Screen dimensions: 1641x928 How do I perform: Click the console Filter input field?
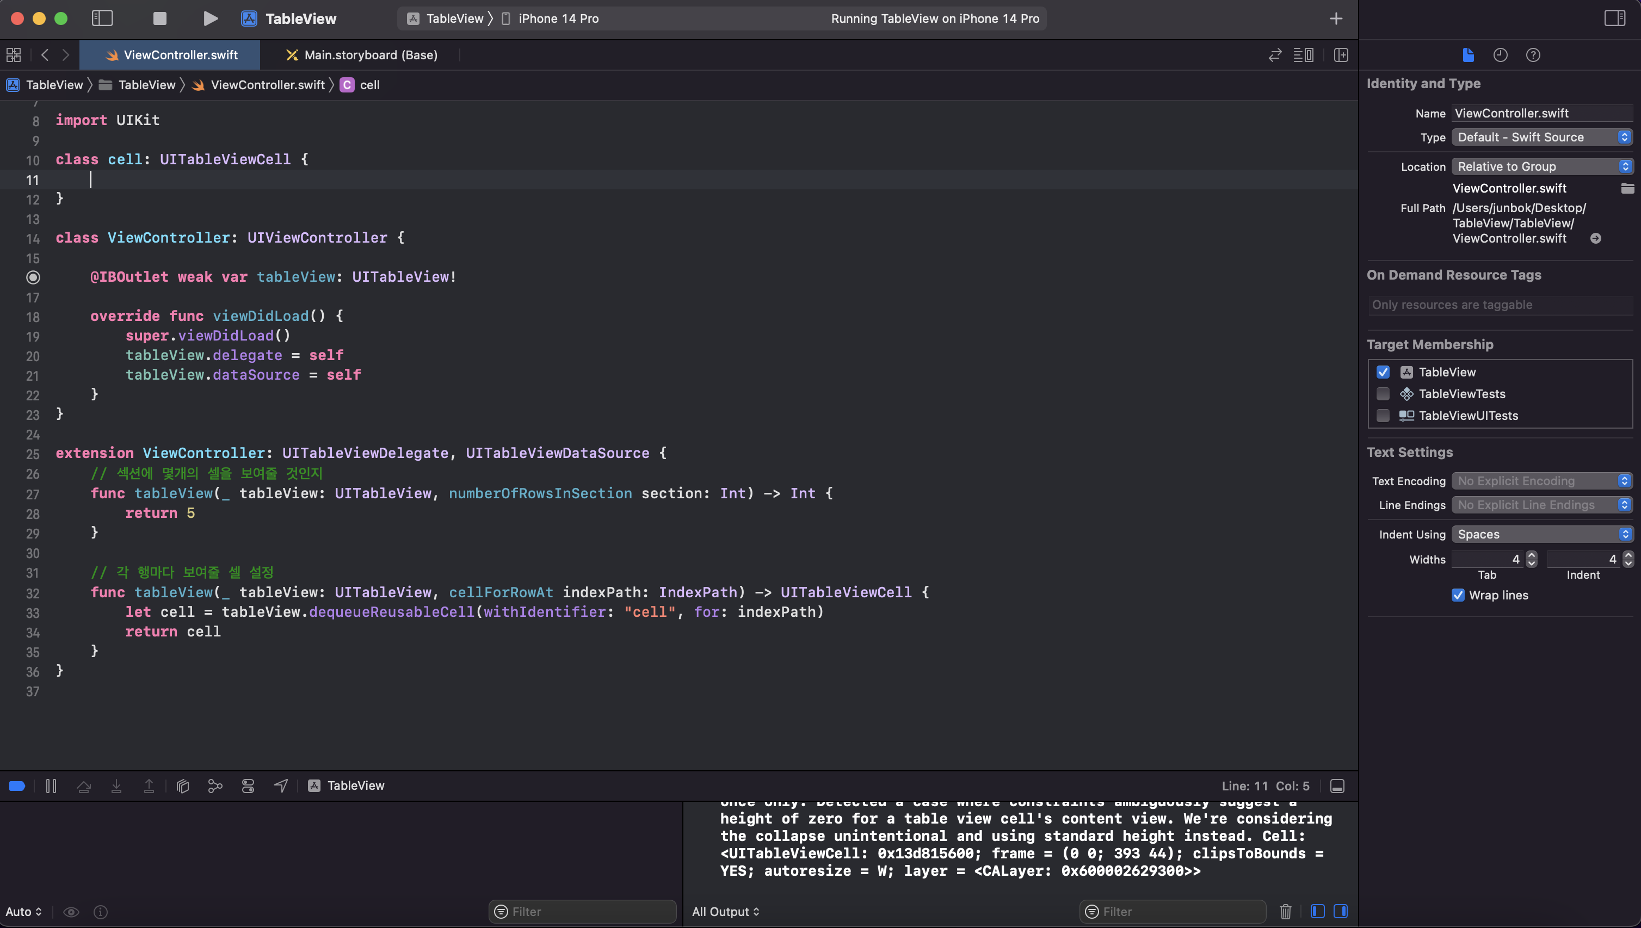point(1180,912)
